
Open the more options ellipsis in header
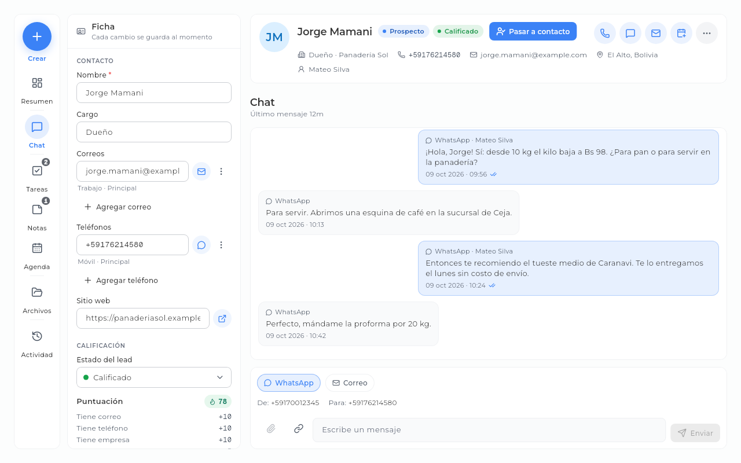(x=707, y=33)
